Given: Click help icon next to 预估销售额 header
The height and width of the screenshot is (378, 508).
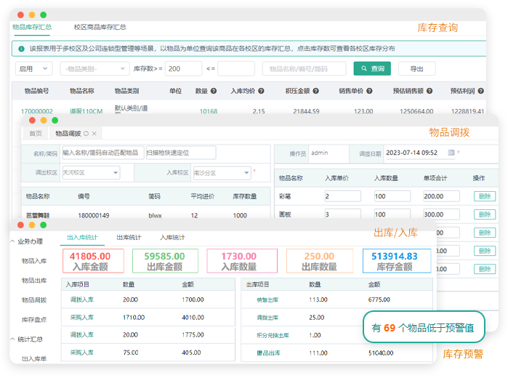Looking at the screenshot, I should [x=430, y=91].
